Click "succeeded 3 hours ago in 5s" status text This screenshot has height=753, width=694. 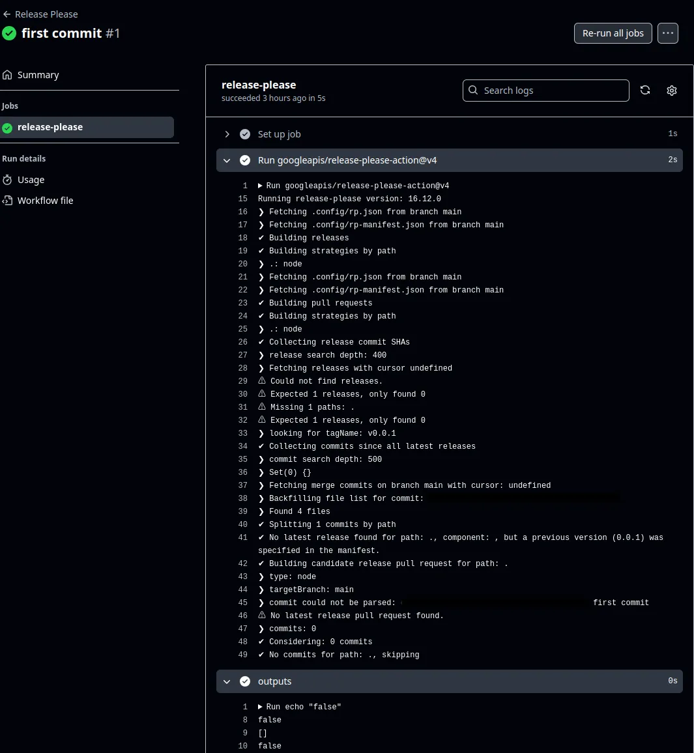point(273,98)
